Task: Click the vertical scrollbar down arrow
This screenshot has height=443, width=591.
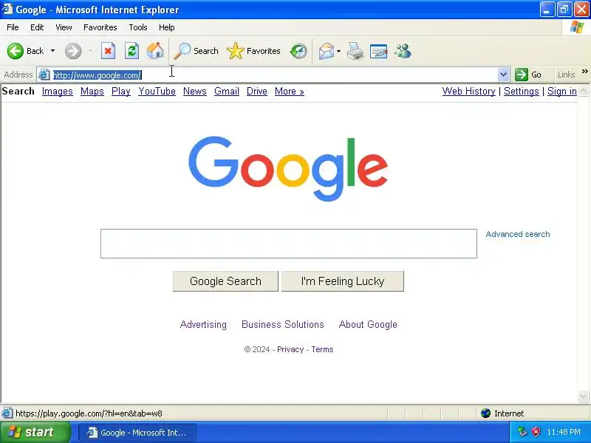Action: (583, 396)
